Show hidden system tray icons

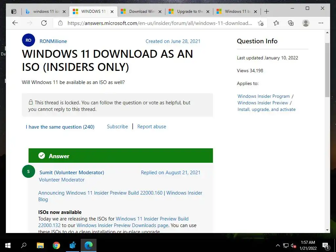[278, 245]
